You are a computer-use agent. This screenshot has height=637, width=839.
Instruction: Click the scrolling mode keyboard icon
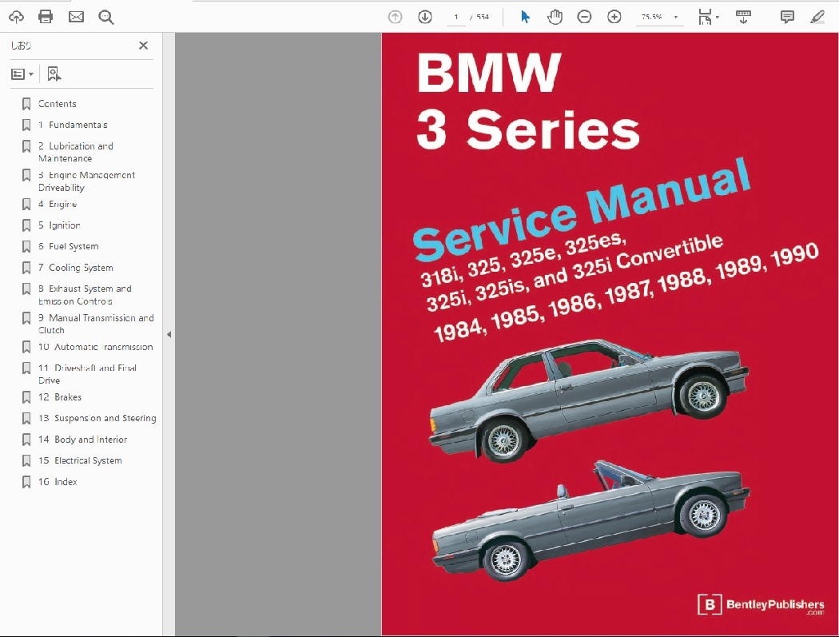pos(743,17)
